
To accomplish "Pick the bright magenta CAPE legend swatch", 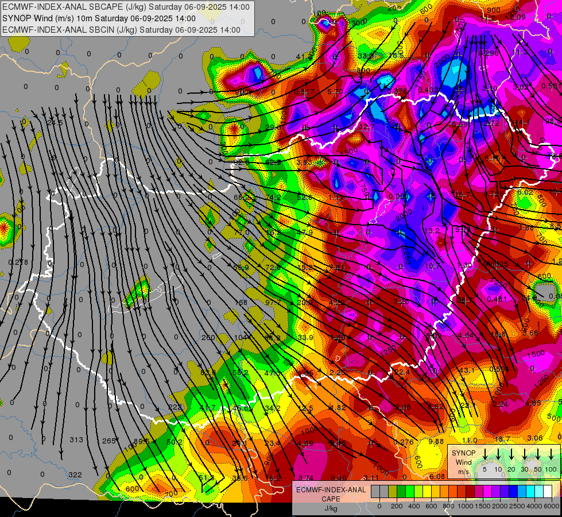I will pyautogui.click(x=487, y=492).
